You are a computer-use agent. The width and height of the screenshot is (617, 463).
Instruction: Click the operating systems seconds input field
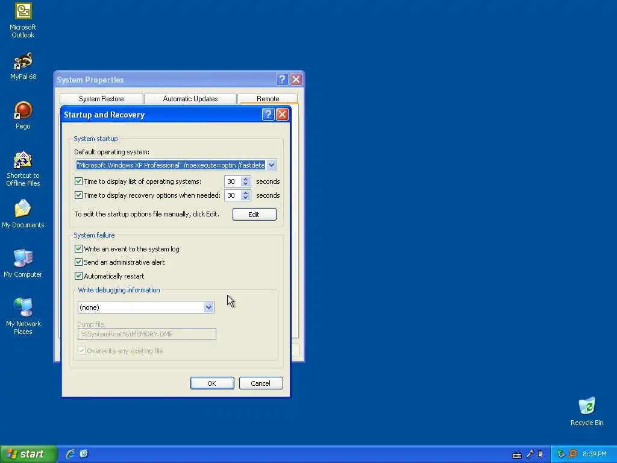(233, 181)
